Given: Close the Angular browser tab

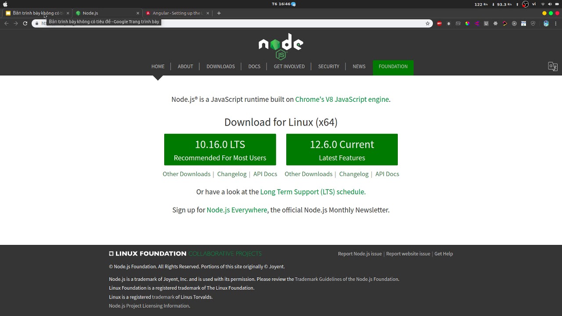Looking at the screenshot, I should 208,13.
